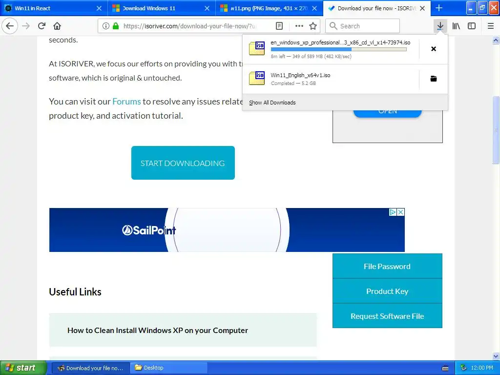
Task: Click the network tray icon near clock
Action: tap(463, 368)
